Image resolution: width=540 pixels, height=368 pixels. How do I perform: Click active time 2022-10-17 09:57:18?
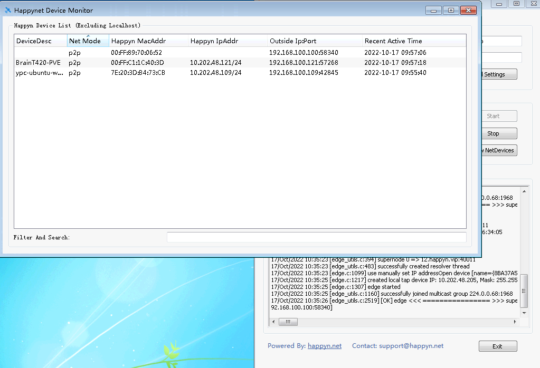(395, 63)
